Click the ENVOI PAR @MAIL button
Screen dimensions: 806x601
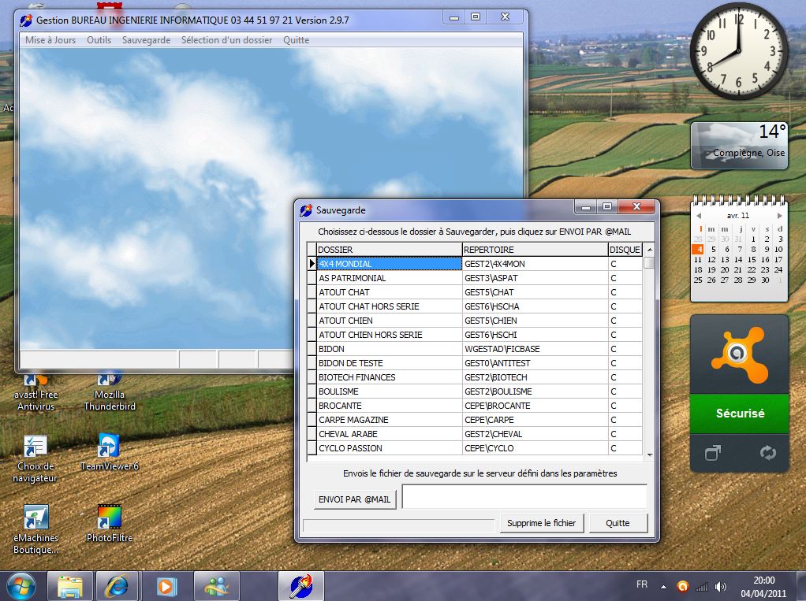click(x=354, y=499)
